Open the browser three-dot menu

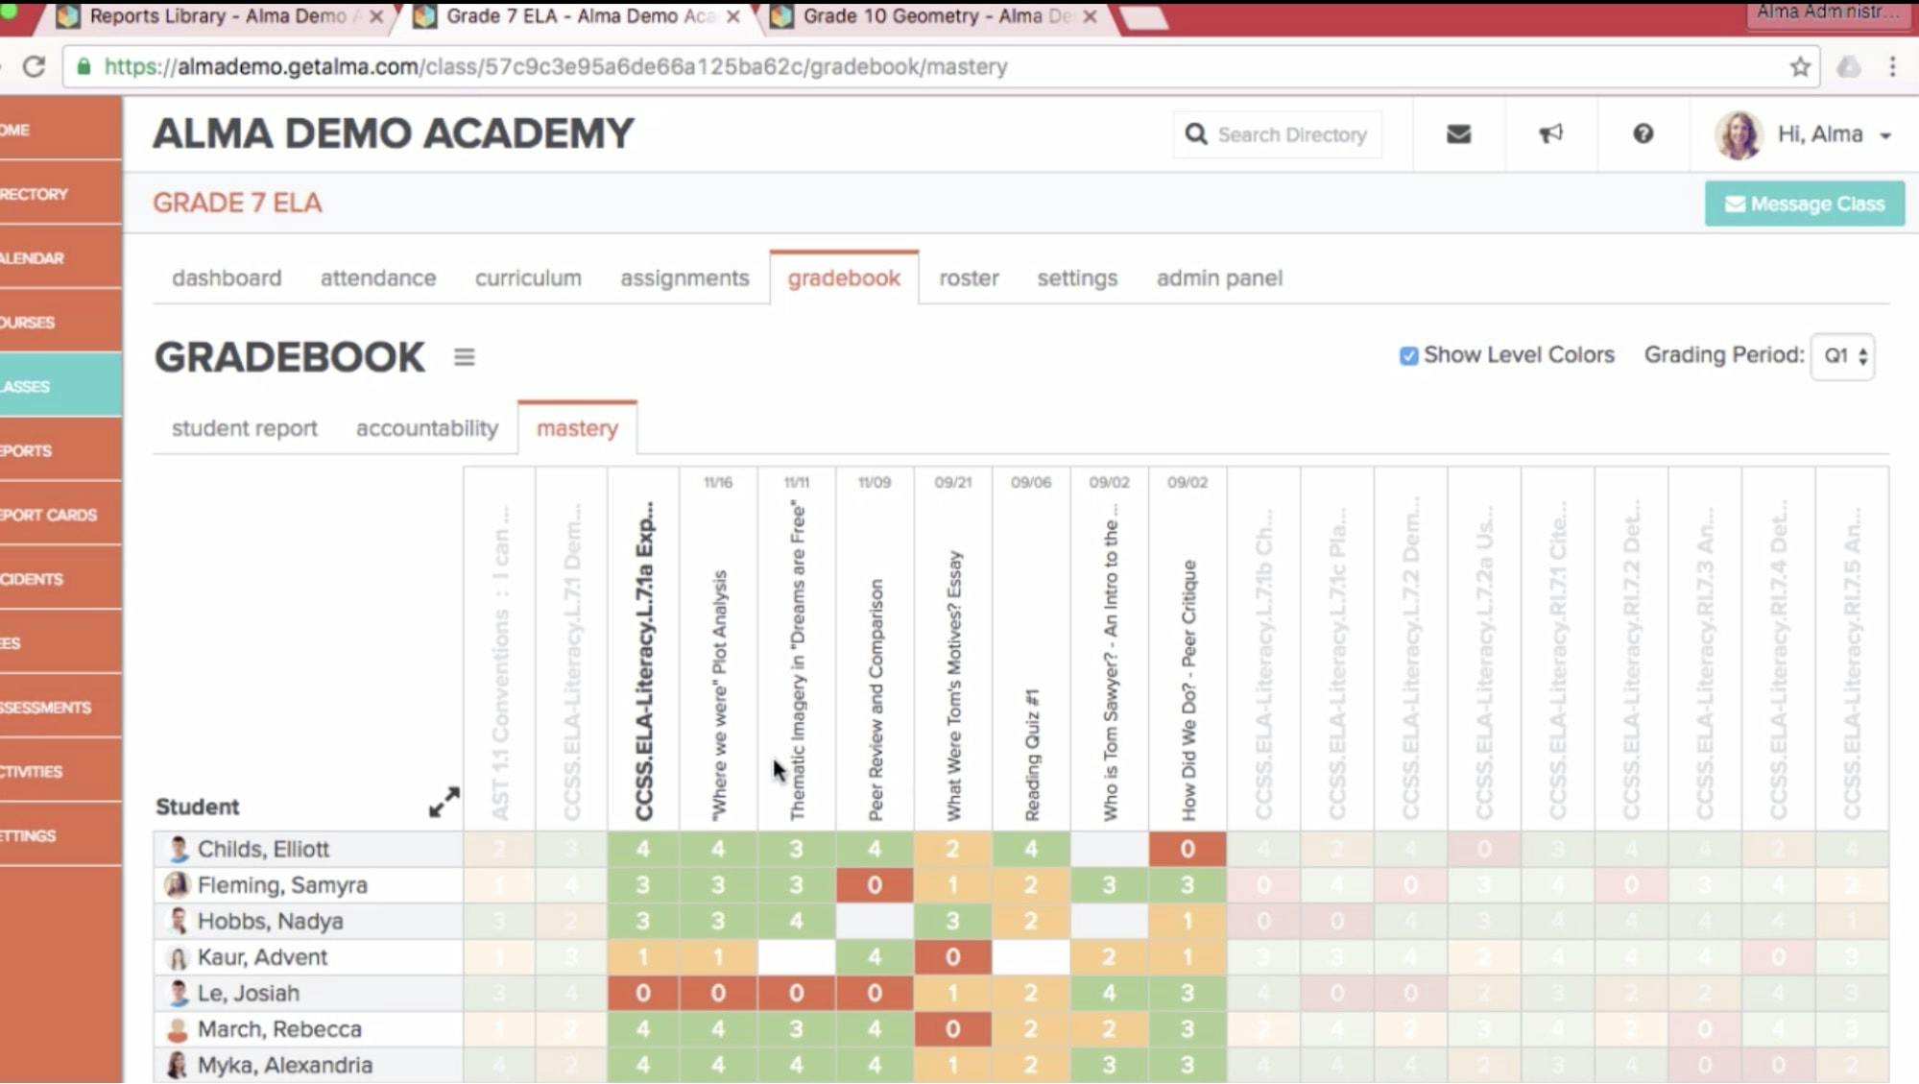pyautogui.click(x=1892, y=67)
